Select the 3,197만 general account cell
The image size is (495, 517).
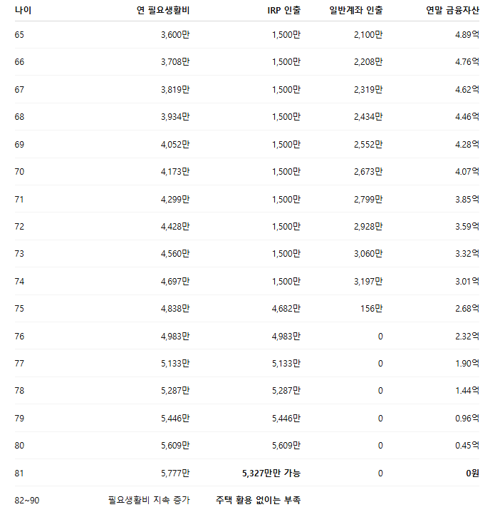tap(368, 281)
